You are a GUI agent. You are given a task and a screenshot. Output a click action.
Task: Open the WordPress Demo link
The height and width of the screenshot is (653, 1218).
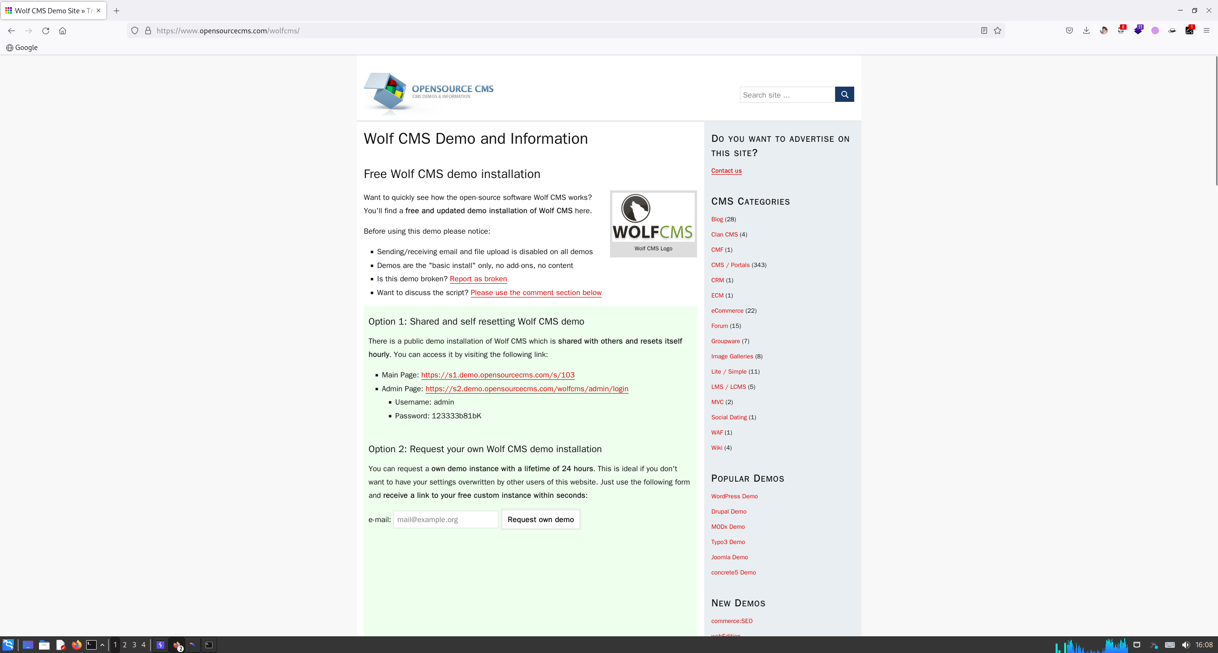[734, 496]
